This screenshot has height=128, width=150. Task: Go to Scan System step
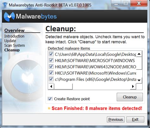pos(15,45)
